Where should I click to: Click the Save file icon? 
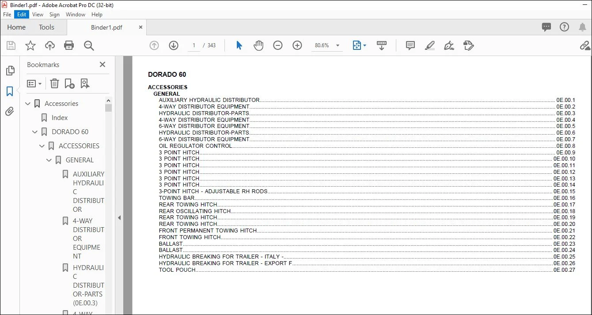11,45
